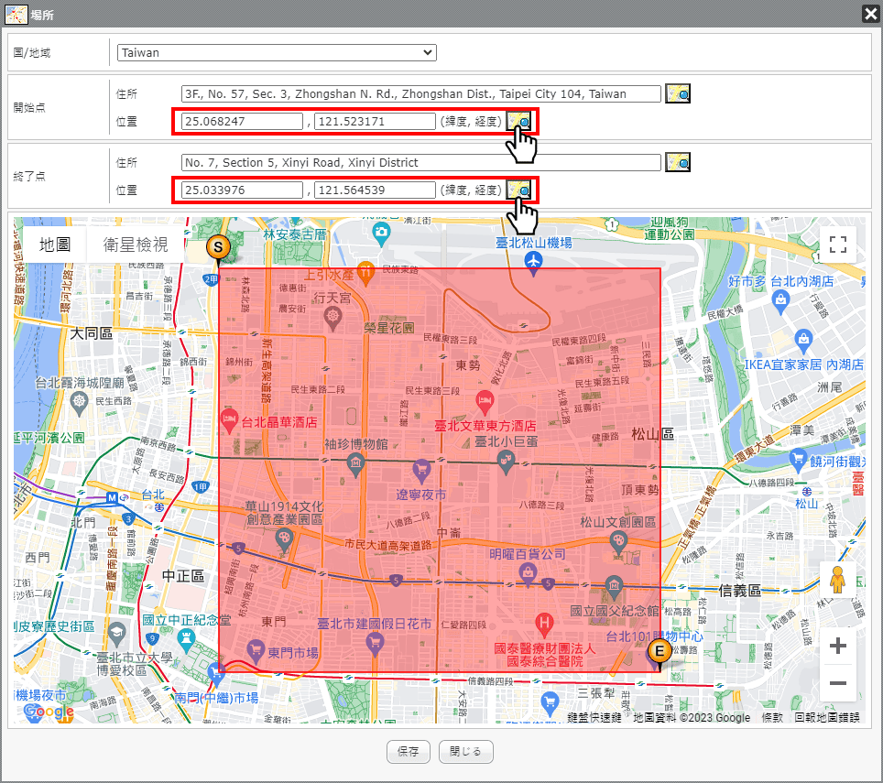Click the 東門市場 shopping cart icon
Image resolution: width=883 pixels, height=783 pixels.
(256, 651)
